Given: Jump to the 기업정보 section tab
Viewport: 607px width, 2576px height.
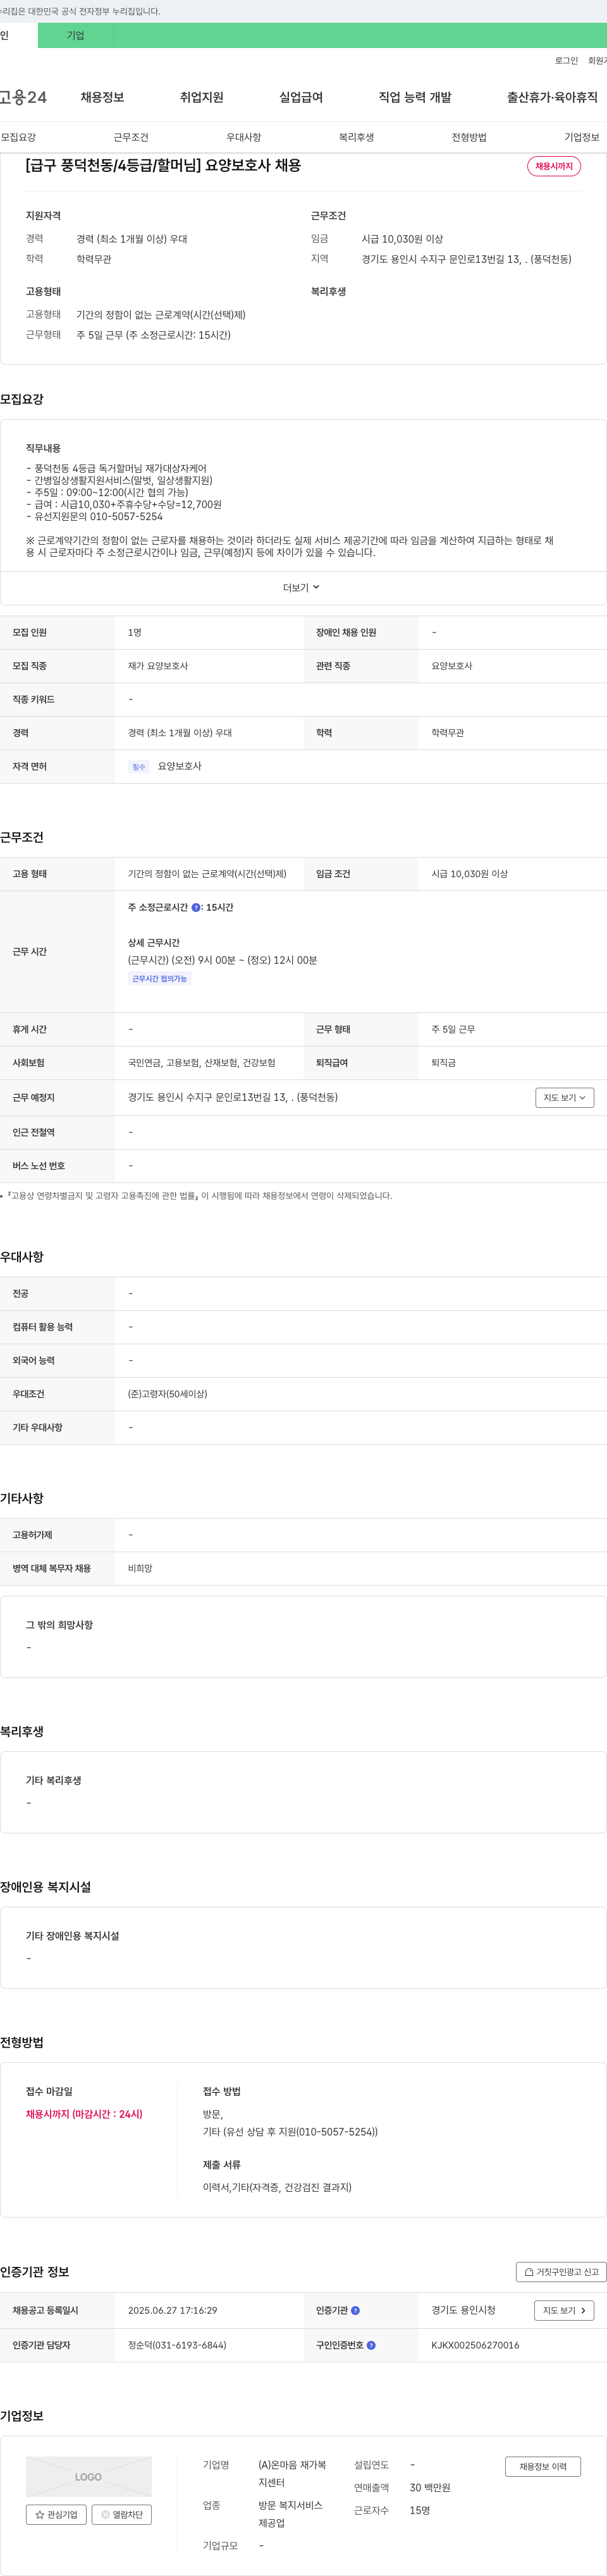Looking at the screenshot, I should click(x=582, y=137).
